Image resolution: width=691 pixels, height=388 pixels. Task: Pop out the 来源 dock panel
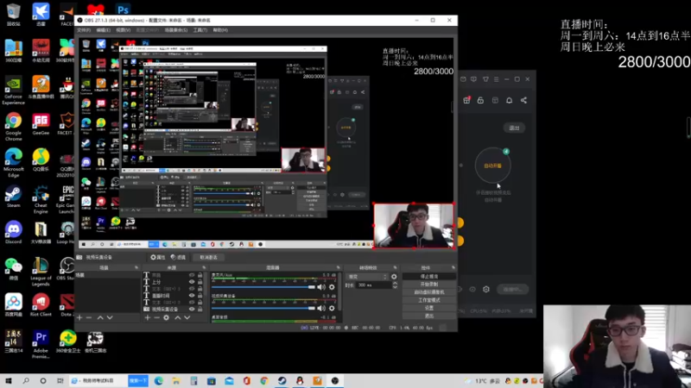pyautogui.click(x=204, y=267)
